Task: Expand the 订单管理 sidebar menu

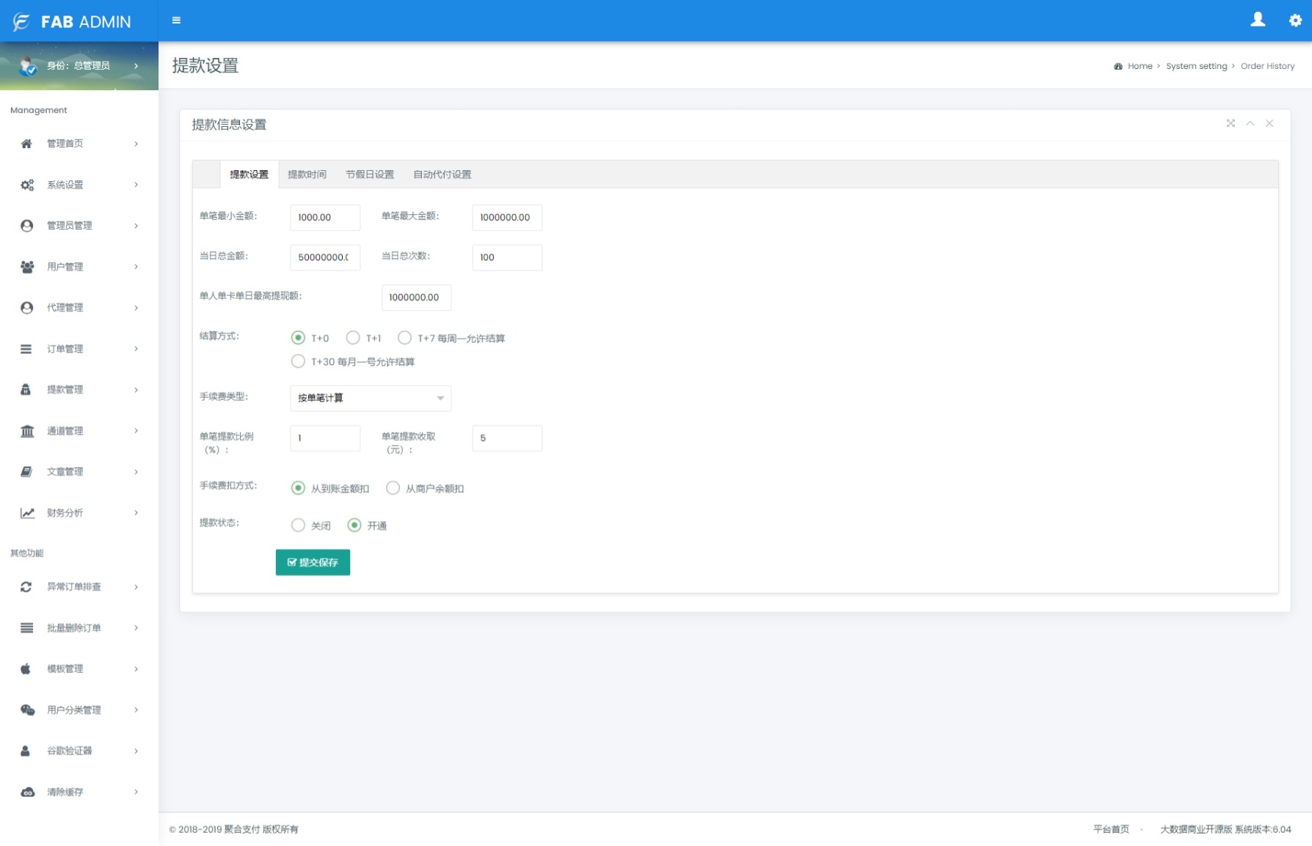Action: pos(79,349)
